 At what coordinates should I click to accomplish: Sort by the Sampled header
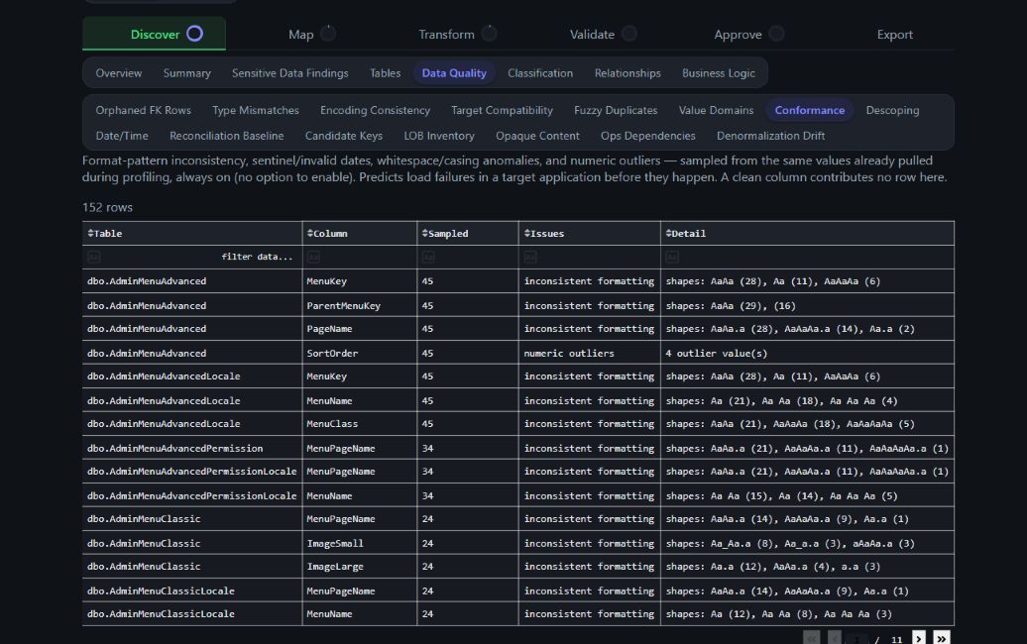click(445, 234)
